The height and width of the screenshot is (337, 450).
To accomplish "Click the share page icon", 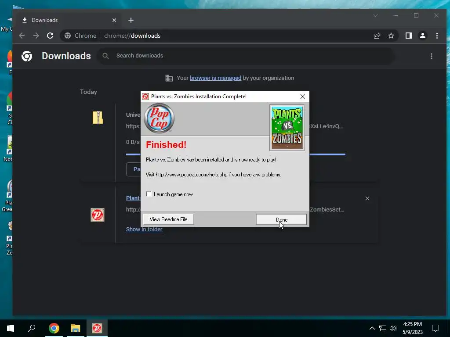I will pos(377,36).
